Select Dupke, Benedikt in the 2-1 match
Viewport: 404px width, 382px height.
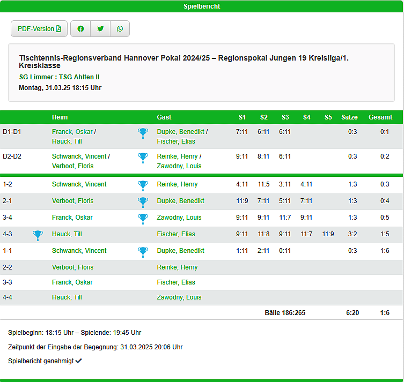pyautogui.click(x=180, y=201)
